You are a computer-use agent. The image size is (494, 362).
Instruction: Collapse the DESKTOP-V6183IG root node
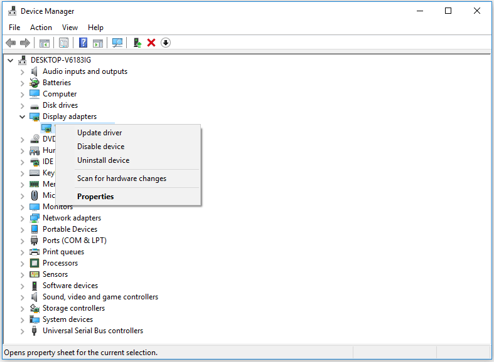click(x=11, y=60)
